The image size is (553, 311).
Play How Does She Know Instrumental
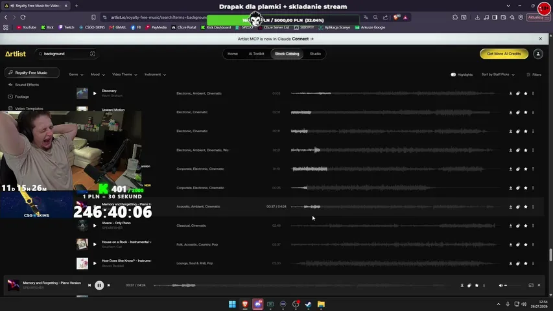coord(95,264)
